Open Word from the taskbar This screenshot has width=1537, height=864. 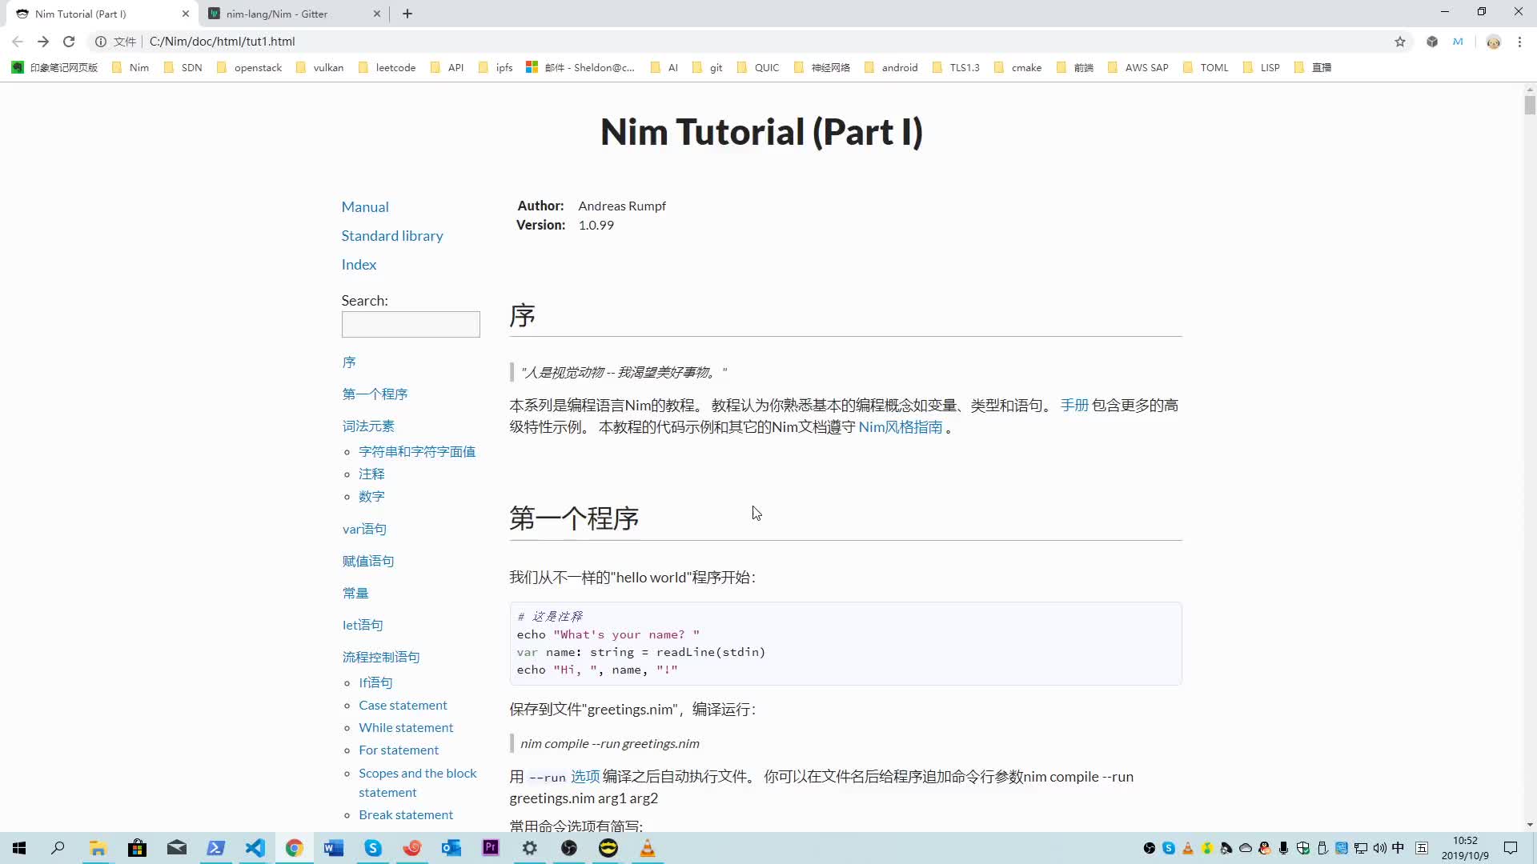tap(333, 848)
